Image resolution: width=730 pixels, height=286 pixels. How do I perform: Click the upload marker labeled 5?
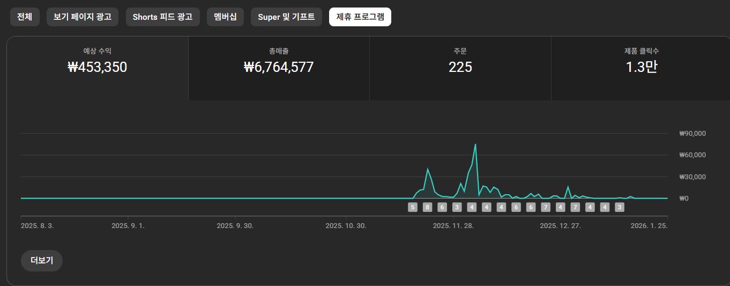pos(412,207)
